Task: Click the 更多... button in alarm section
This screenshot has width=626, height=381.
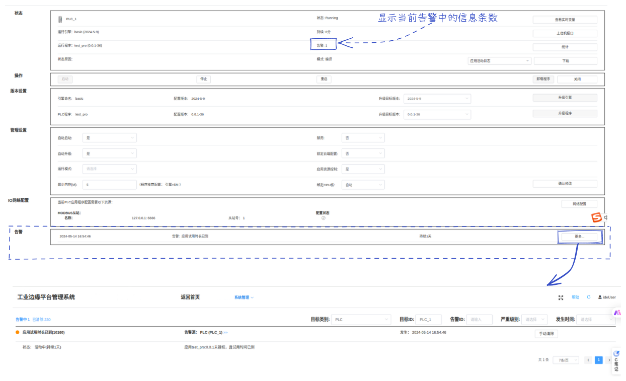Action: pos(580,237)
